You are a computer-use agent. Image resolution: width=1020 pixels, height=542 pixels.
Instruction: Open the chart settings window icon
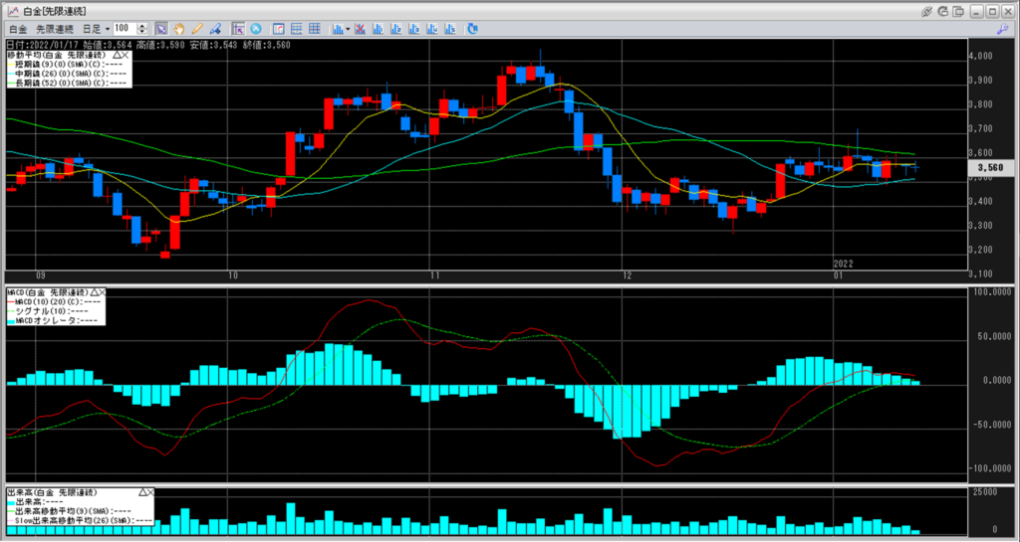[x=279, y=29]
